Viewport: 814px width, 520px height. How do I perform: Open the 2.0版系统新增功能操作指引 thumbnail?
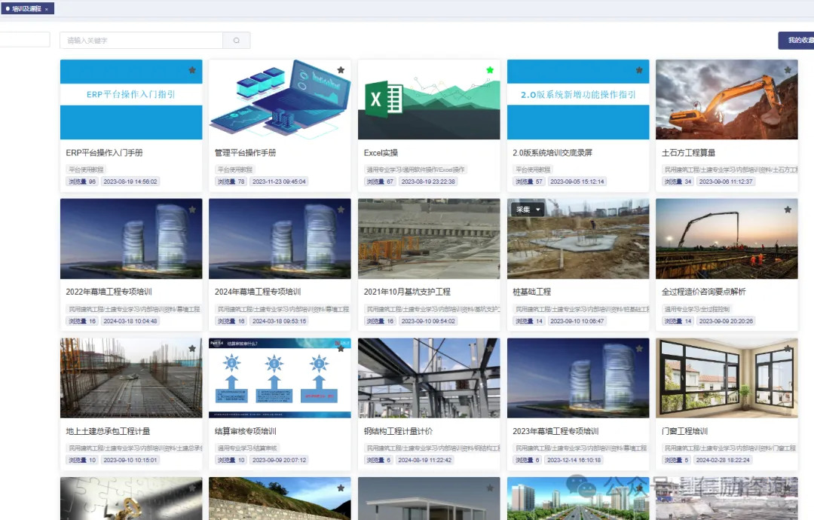coord(578,99)
